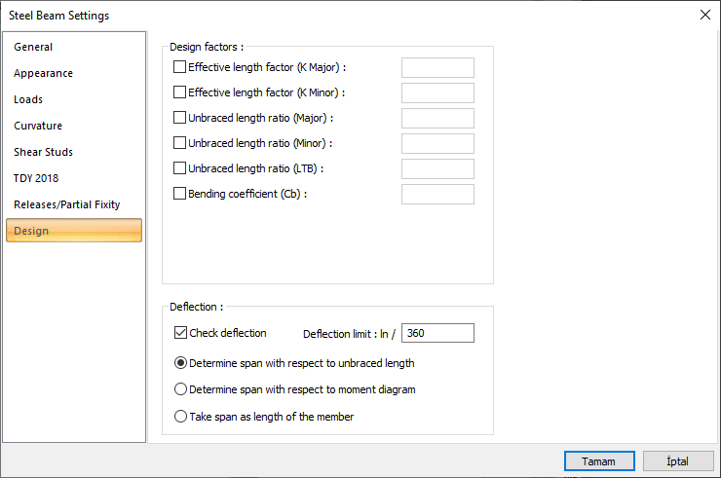The height and width of the screenshot is (478, 721).
Task: Choose Take span as length of member
Action: point(180,417)
